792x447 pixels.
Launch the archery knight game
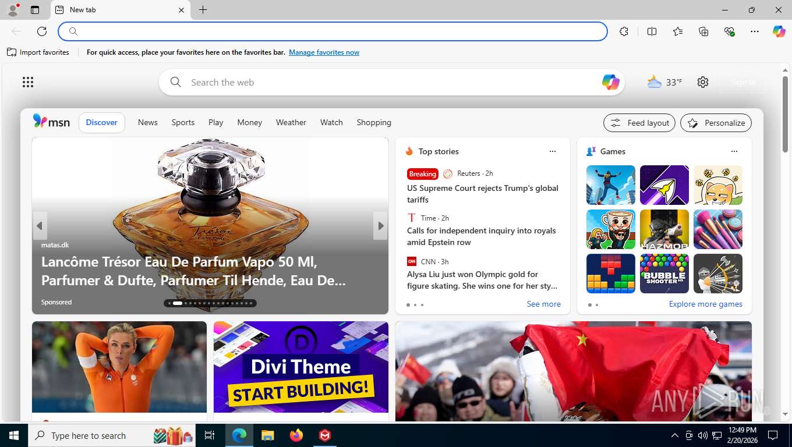coord(718,274)
